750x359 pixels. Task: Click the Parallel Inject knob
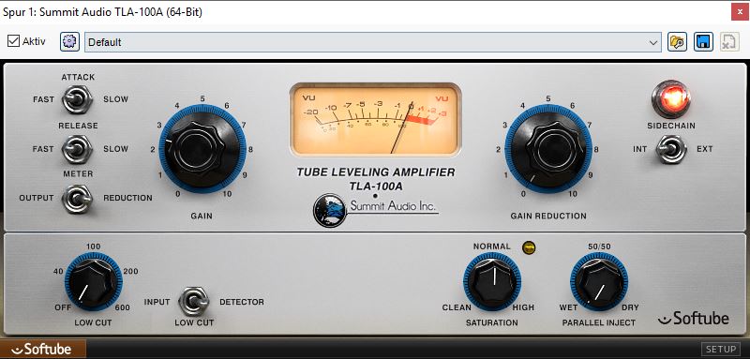pos(599,282)
